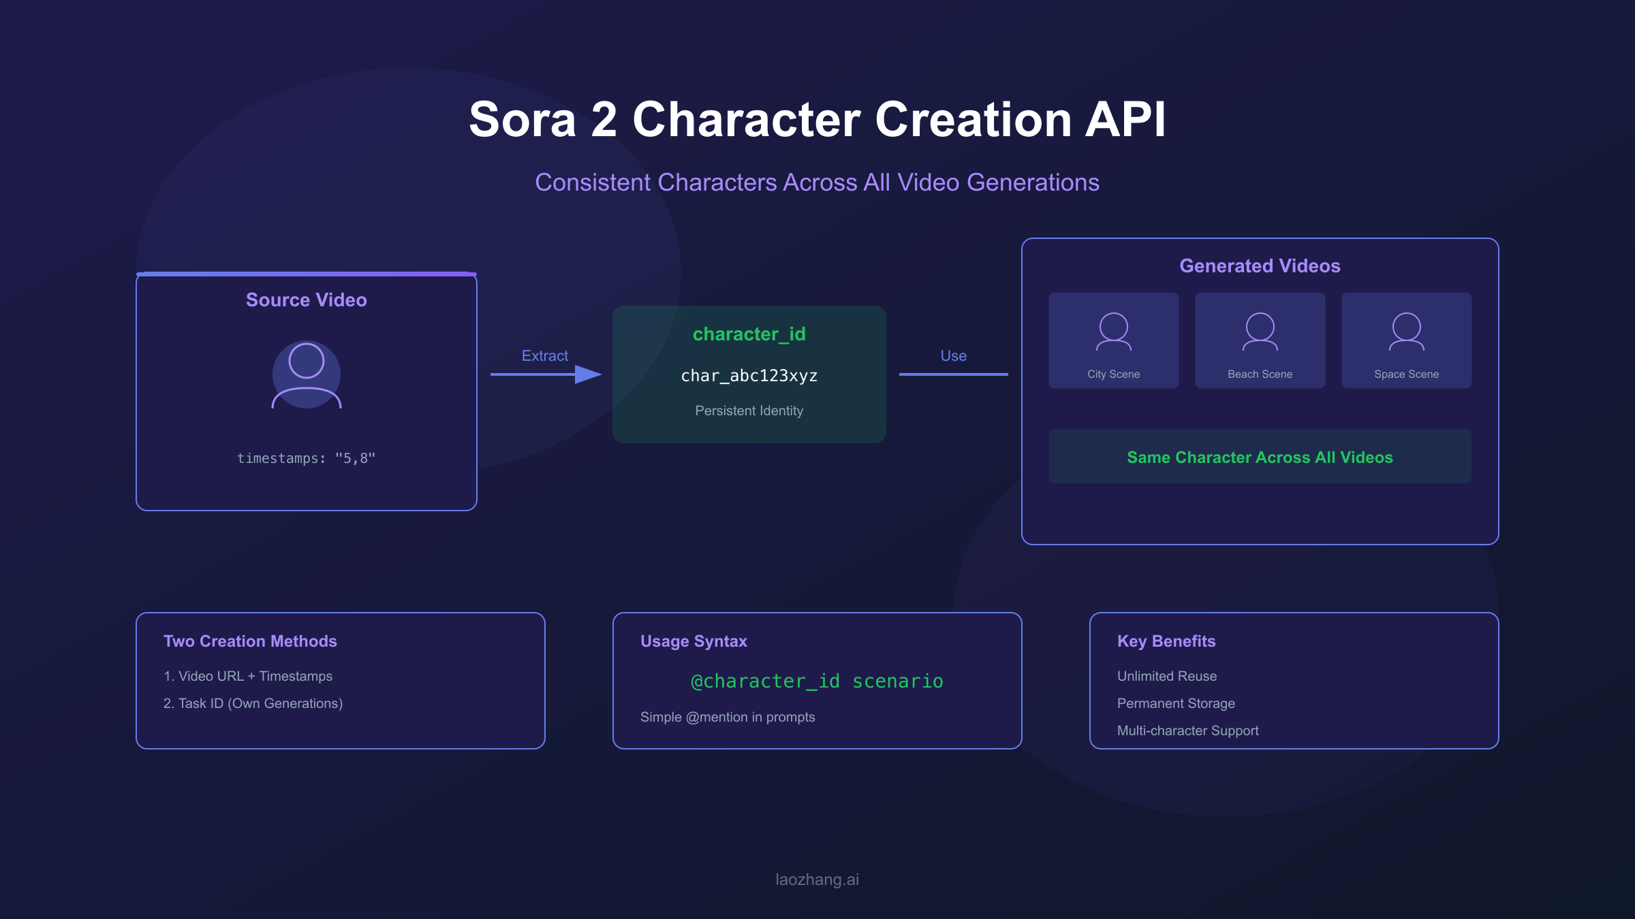The width and height of the screenshot is (1635, 919).
Task: Click the Source Video avatar icon
Action: [x=307, y=374]
